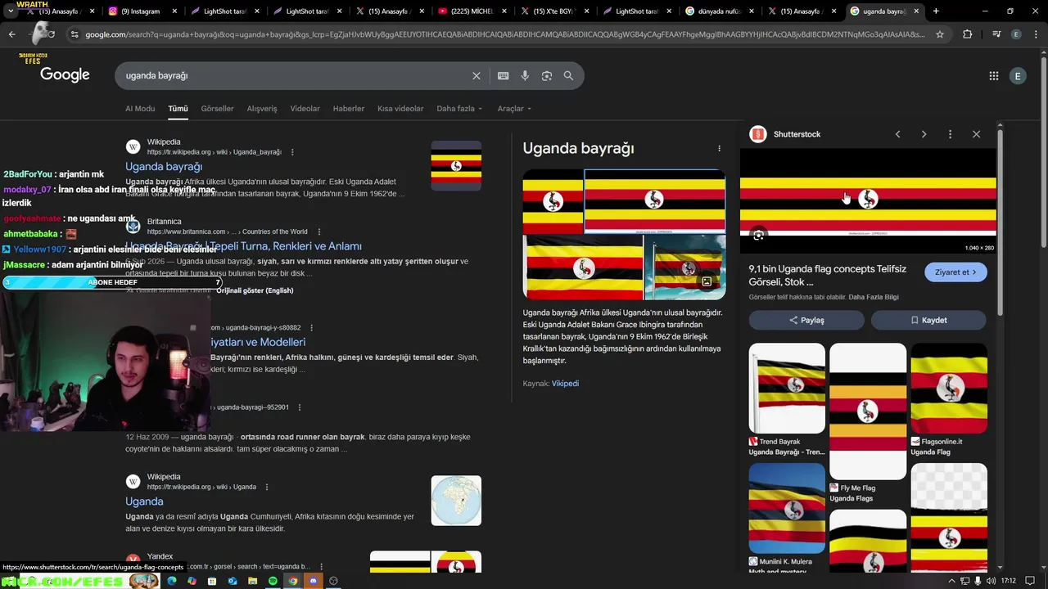Open the Google apps grid
1048x589 pixels.
(x=993, y=75)
